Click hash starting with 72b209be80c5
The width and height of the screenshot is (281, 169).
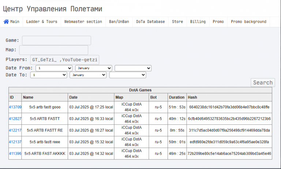pyautogui.click(x=229, y=154)
